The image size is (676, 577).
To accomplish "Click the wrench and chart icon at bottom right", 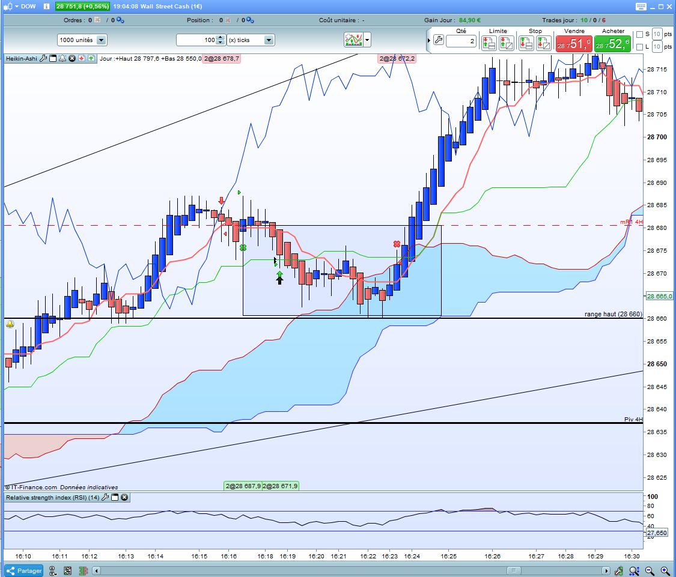I will pyautogui.click(x=619, y=571).
